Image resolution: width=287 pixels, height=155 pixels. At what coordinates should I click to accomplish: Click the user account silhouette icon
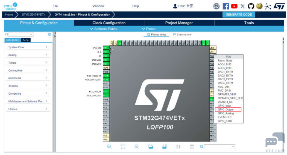pos(175,6)
